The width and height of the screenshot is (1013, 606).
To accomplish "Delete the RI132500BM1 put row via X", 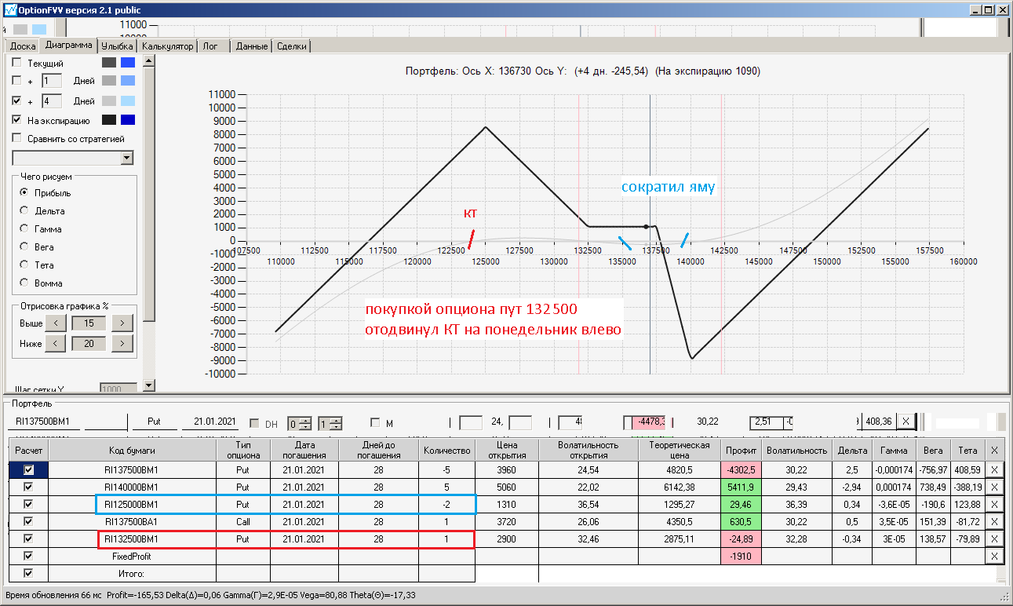I will (994, 538).
